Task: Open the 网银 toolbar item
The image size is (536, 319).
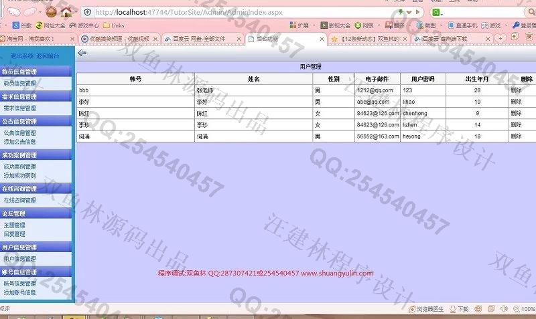Action: (364, 25)
